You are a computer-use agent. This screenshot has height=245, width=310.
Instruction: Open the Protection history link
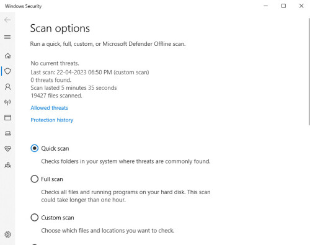click(x=52, y=120)
